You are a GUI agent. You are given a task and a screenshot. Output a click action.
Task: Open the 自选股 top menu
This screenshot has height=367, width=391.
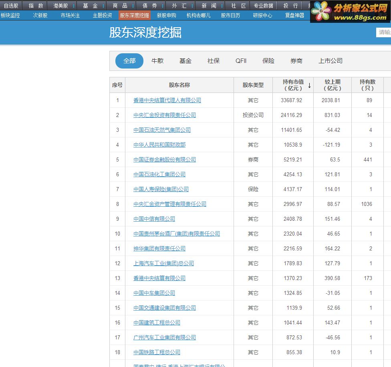[x=11, y=6]
